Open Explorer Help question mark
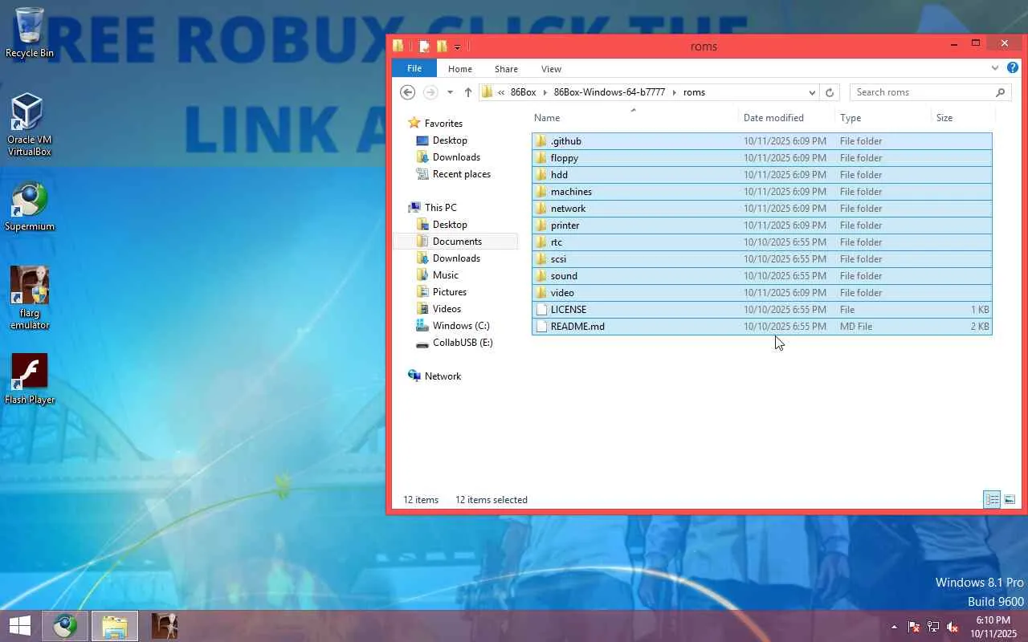The height and width of the screenshot is (642, 1028). [1013, 68]
